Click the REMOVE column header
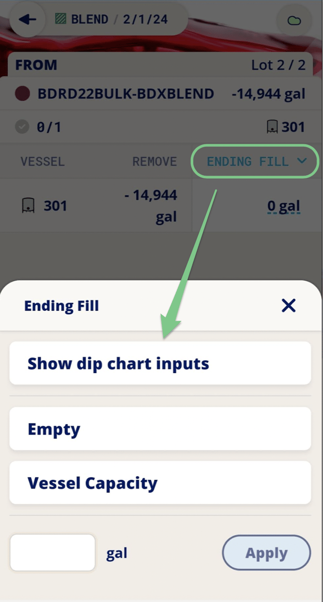Screen dimensions: 323x602 154,162
